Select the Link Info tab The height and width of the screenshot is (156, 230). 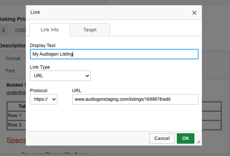(x=50, y=30)
